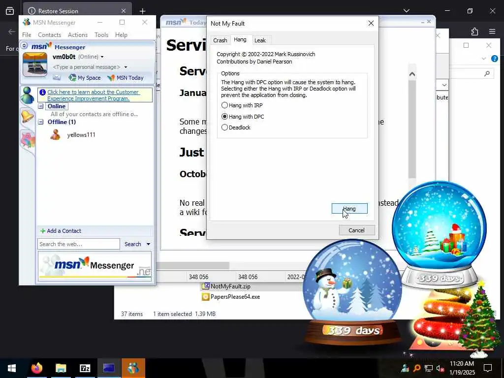Click the Christmas tree desktop decoration
Screen dimensions: 504x378
(479, 321)
